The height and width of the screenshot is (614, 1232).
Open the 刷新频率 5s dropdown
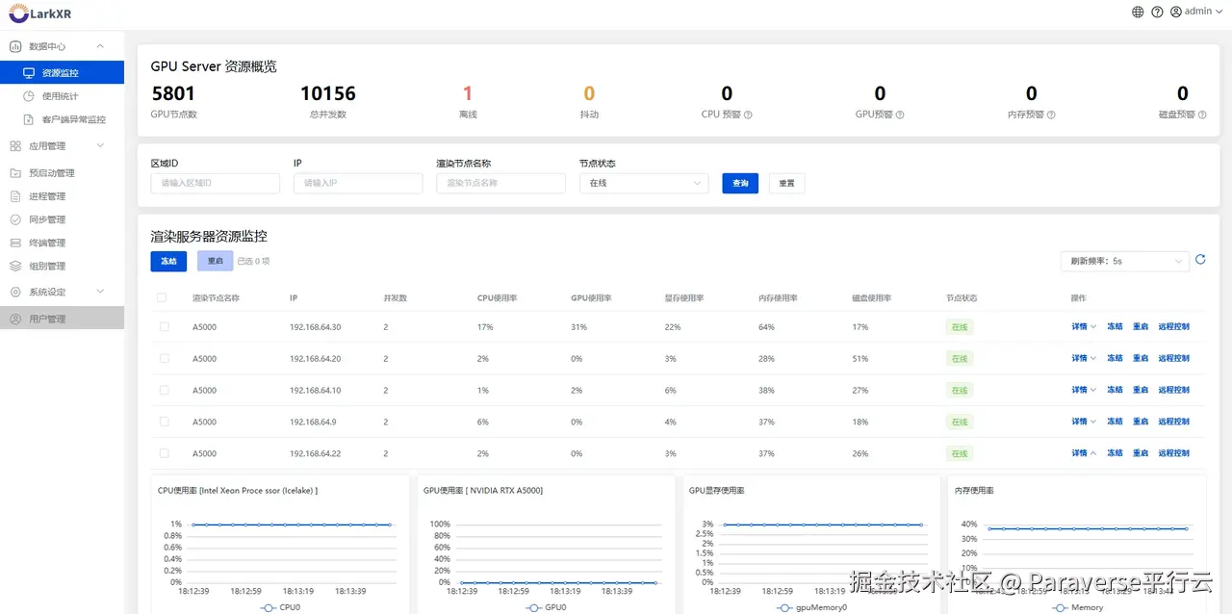1124,261
